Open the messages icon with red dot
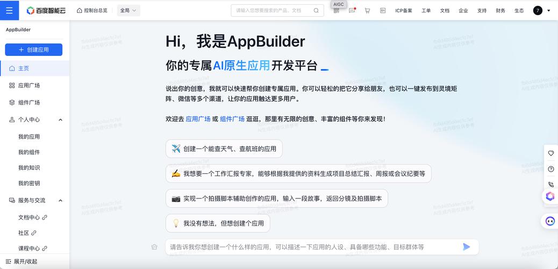Image resolution: width=558 pixels, height=269 pixels. point(352,11)
